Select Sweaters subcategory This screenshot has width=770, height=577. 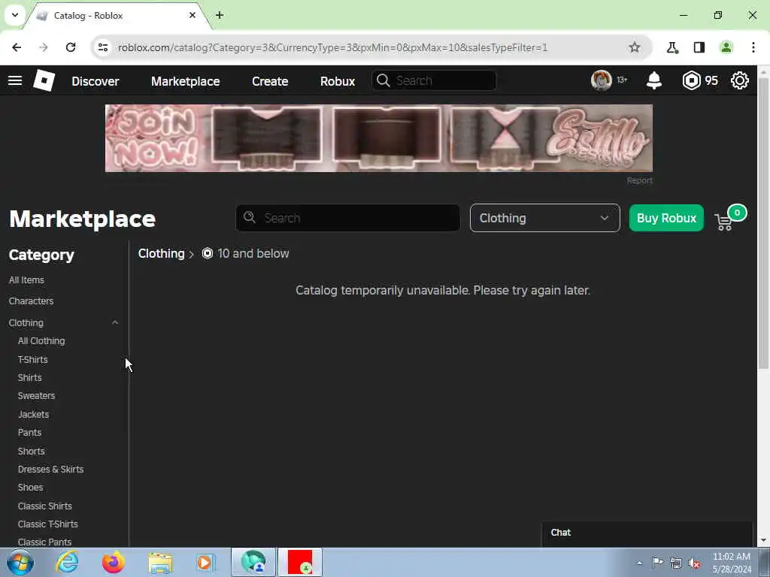click(x=36, y=395)
